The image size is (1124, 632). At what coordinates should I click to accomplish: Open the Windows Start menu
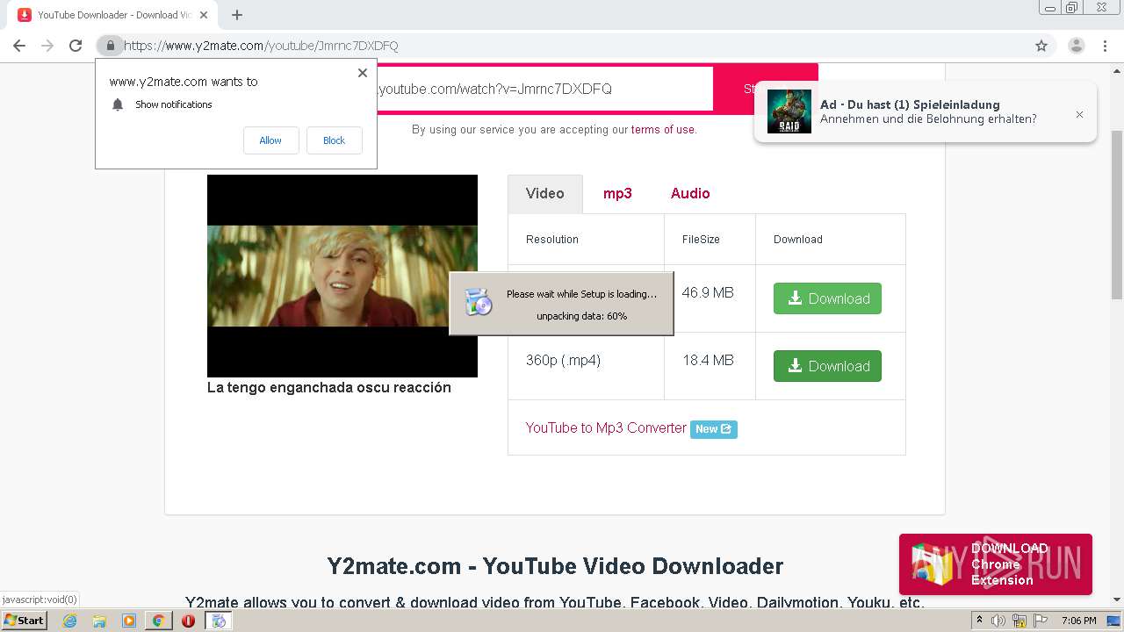(x=24, y=621)
